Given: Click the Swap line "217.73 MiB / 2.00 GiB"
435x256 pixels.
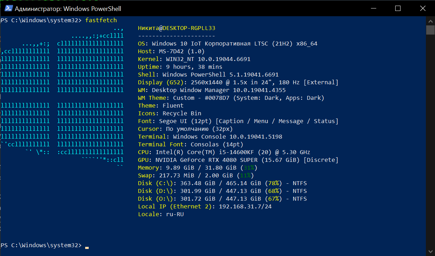Looking at the screenshot, I should [x=196, y=175].
